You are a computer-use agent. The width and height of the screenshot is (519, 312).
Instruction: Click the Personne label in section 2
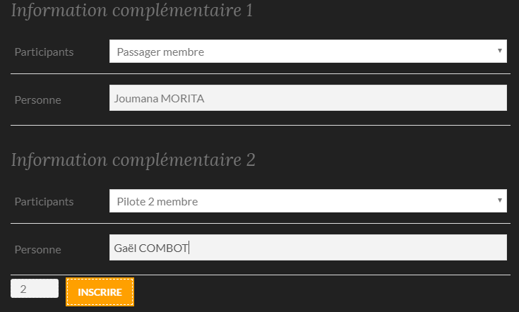point(37,249)
